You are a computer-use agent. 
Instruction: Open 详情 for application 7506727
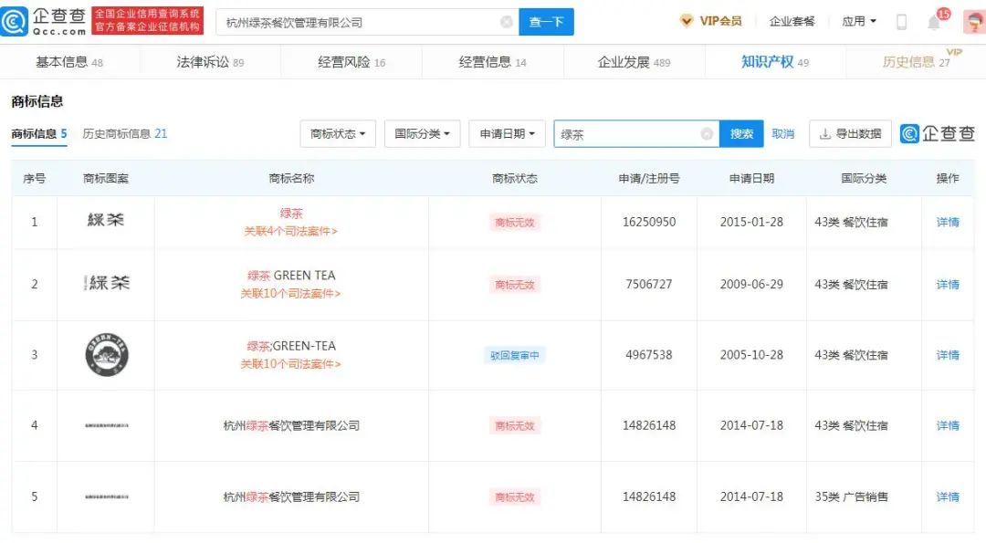click(x=948, y=284)
